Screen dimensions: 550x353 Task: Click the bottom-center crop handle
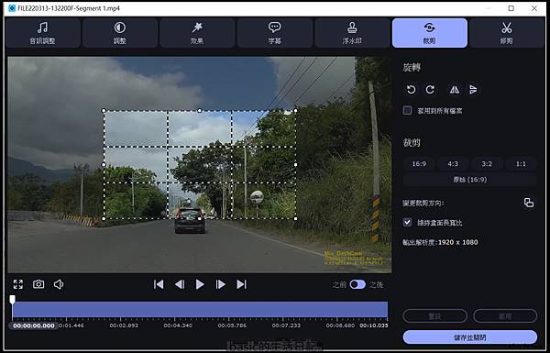(200, 218)
